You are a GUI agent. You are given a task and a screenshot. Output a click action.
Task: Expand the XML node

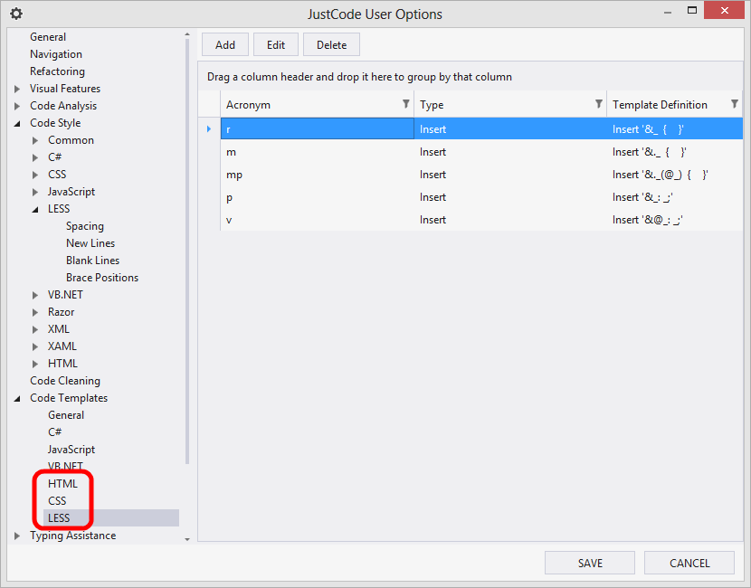click(35, 330)
